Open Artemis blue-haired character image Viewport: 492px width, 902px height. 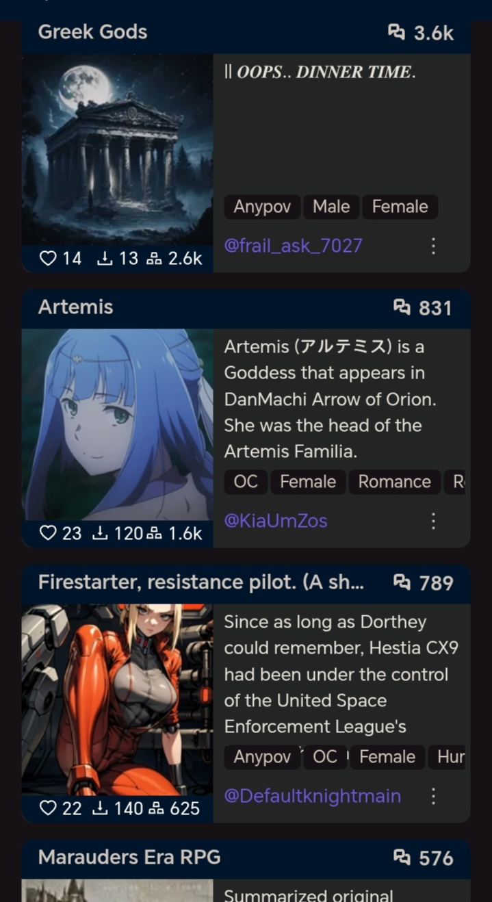coord(118,424)
